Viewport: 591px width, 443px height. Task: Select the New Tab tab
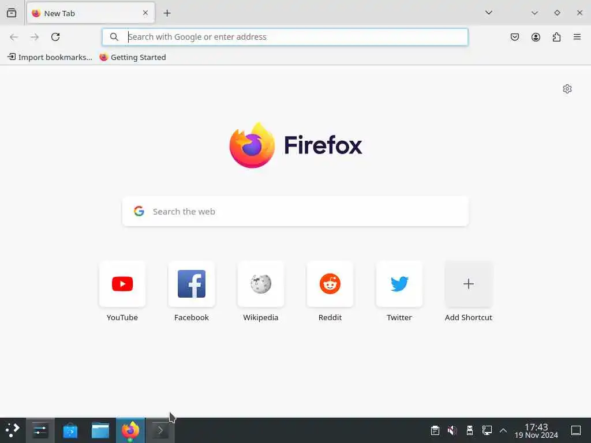coord(91,13)
